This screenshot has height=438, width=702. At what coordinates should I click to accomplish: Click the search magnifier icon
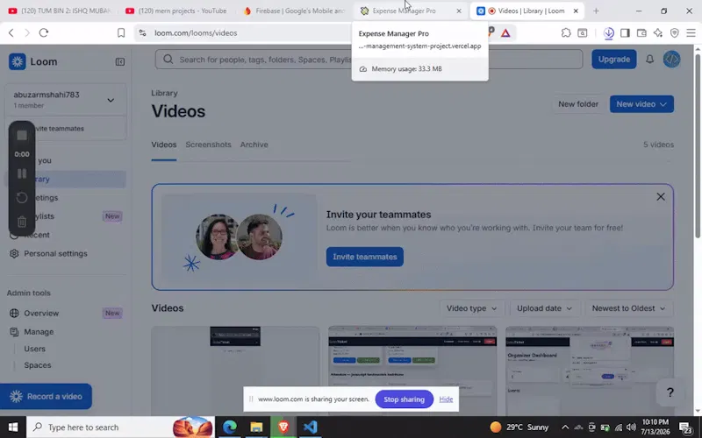168,59
